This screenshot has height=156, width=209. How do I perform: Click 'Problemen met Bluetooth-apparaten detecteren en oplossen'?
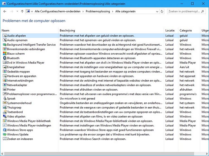click(98, 58)
